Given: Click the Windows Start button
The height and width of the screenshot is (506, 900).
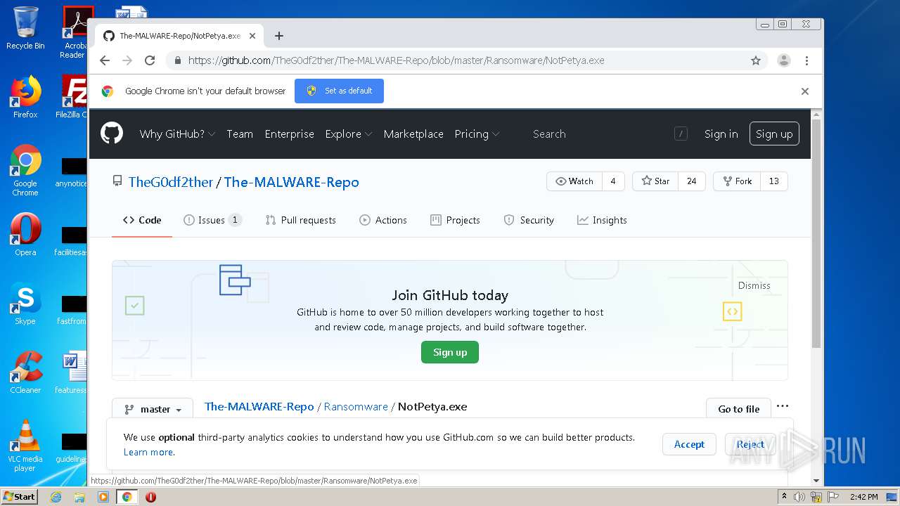Looking at the screenshot, I should pyautogui.click(x=20, y=497).
